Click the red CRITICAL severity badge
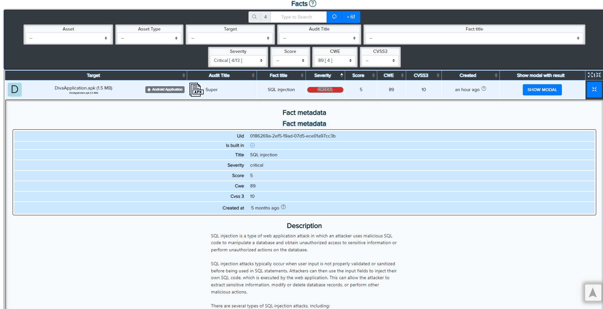Image resolution: width=603 pixels, height=309 pixels. pyautogui.click(x=325, y=89)
